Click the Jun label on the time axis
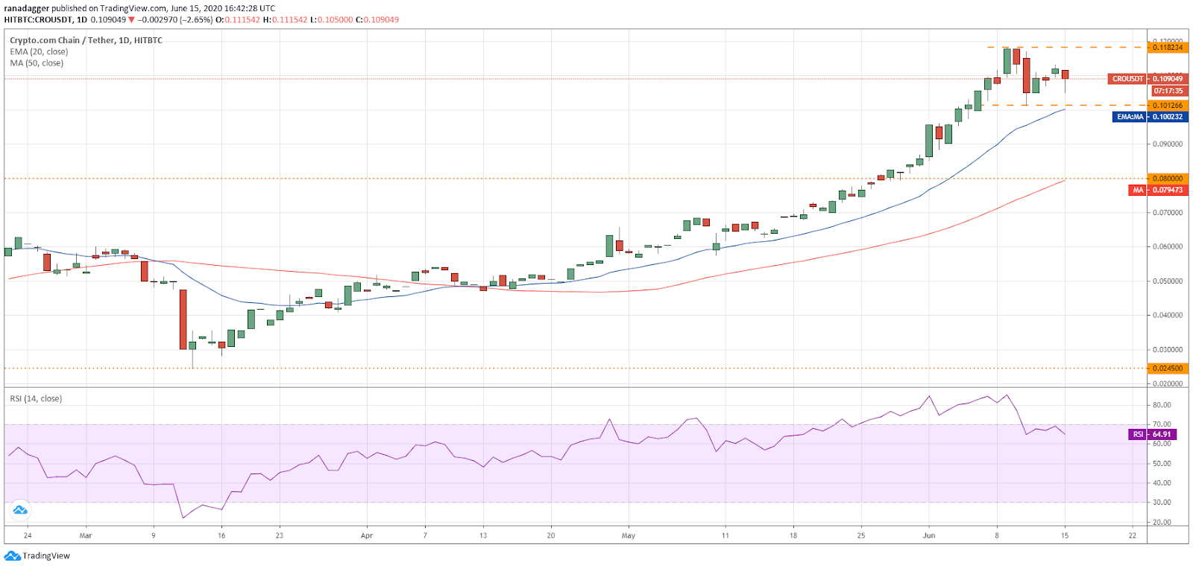This screenshot has height=568, width=1193. [x=929, y=535]
